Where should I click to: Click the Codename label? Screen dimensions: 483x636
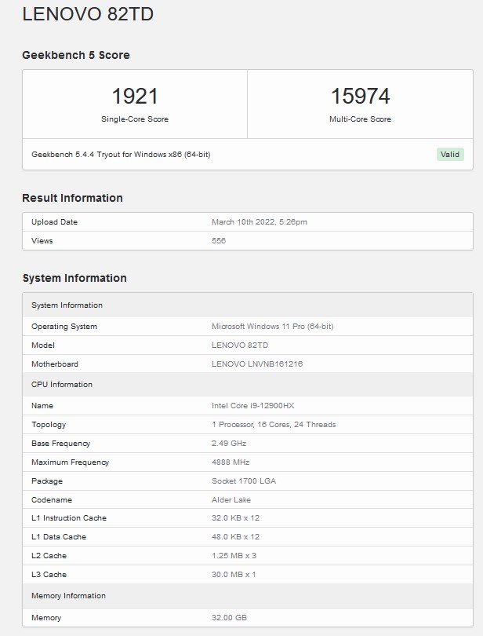(x=52, y=500)
